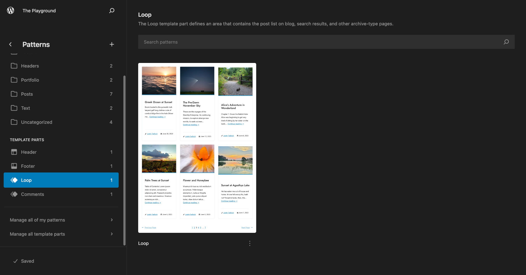Collapse Patterns with the back chevron

[10, 44]
